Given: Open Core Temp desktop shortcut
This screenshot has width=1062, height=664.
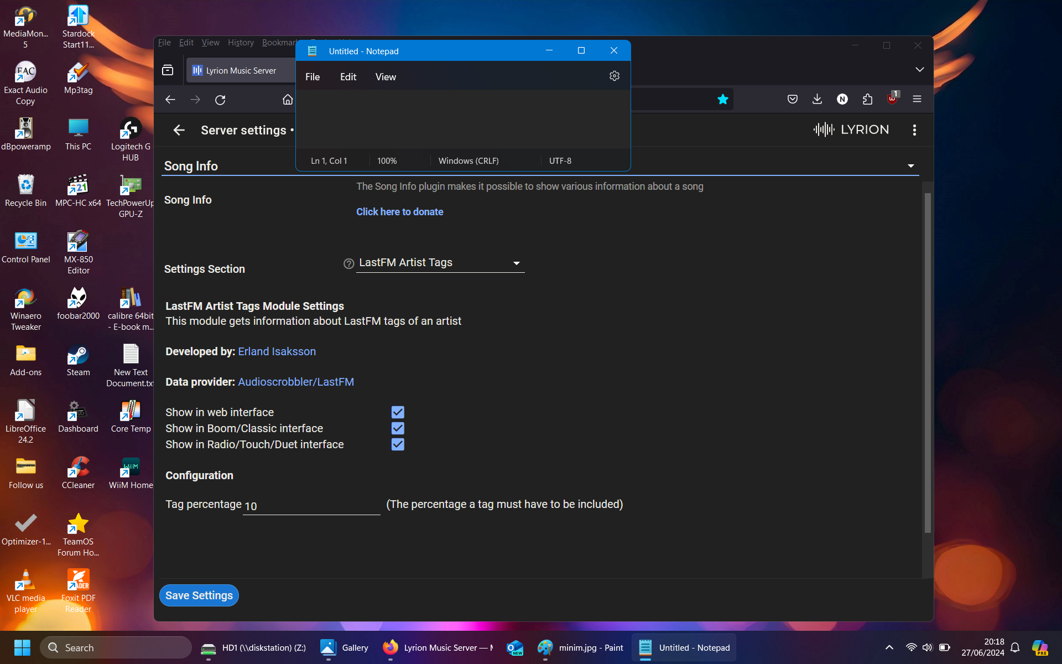Looking at the screenshot, I should [x=131, y=417].
